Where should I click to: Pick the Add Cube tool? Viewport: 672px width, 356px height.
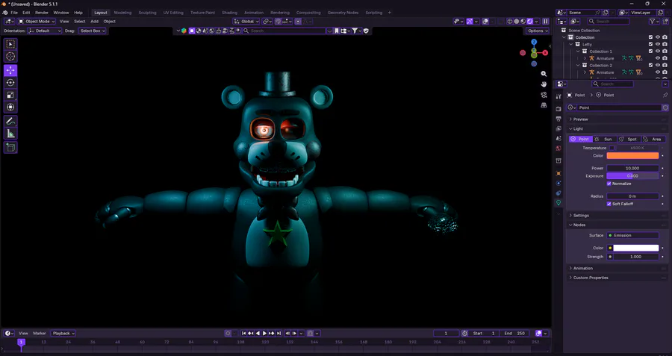pyautogui.click(x=10, y=148)
